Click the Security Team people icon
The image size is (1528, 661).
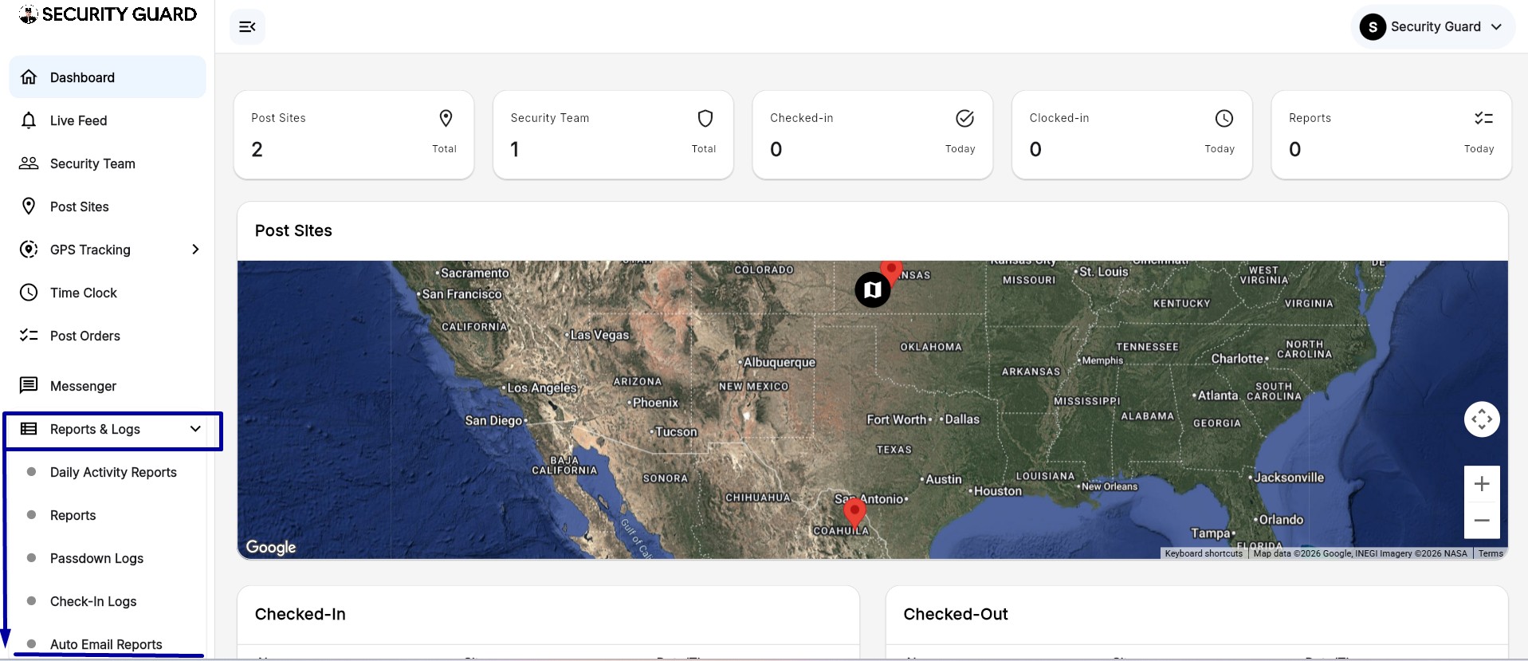point(29,163)
